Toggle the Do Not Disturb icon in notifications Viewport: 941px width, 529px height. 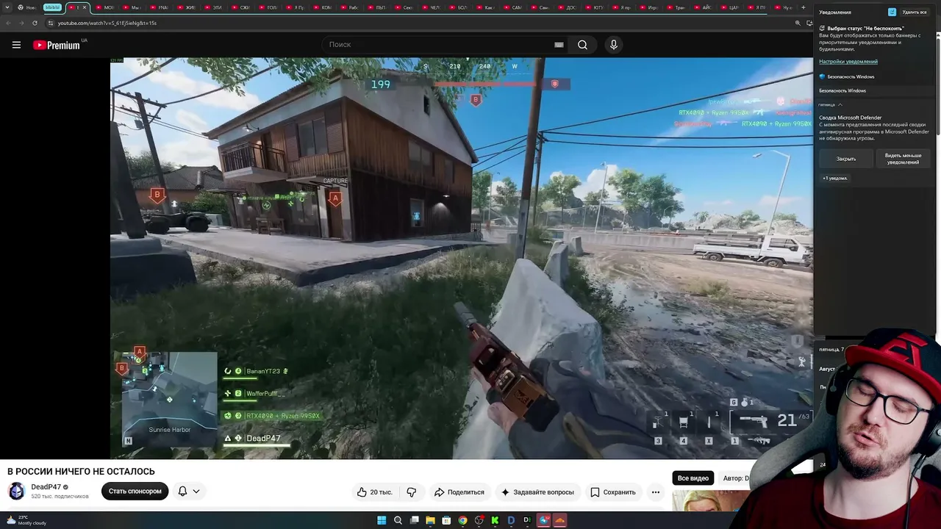point(892,12)
